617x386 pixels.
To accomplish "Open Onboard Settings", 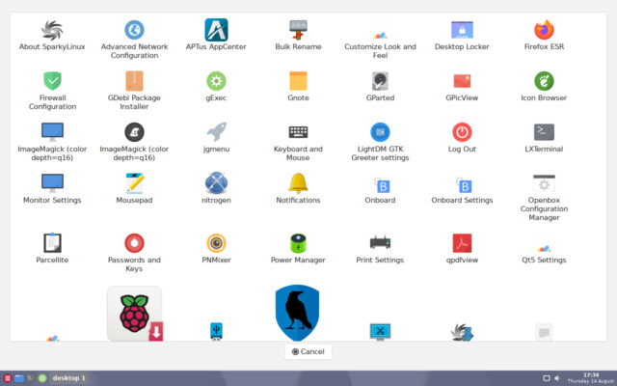I will coord(463,185).
